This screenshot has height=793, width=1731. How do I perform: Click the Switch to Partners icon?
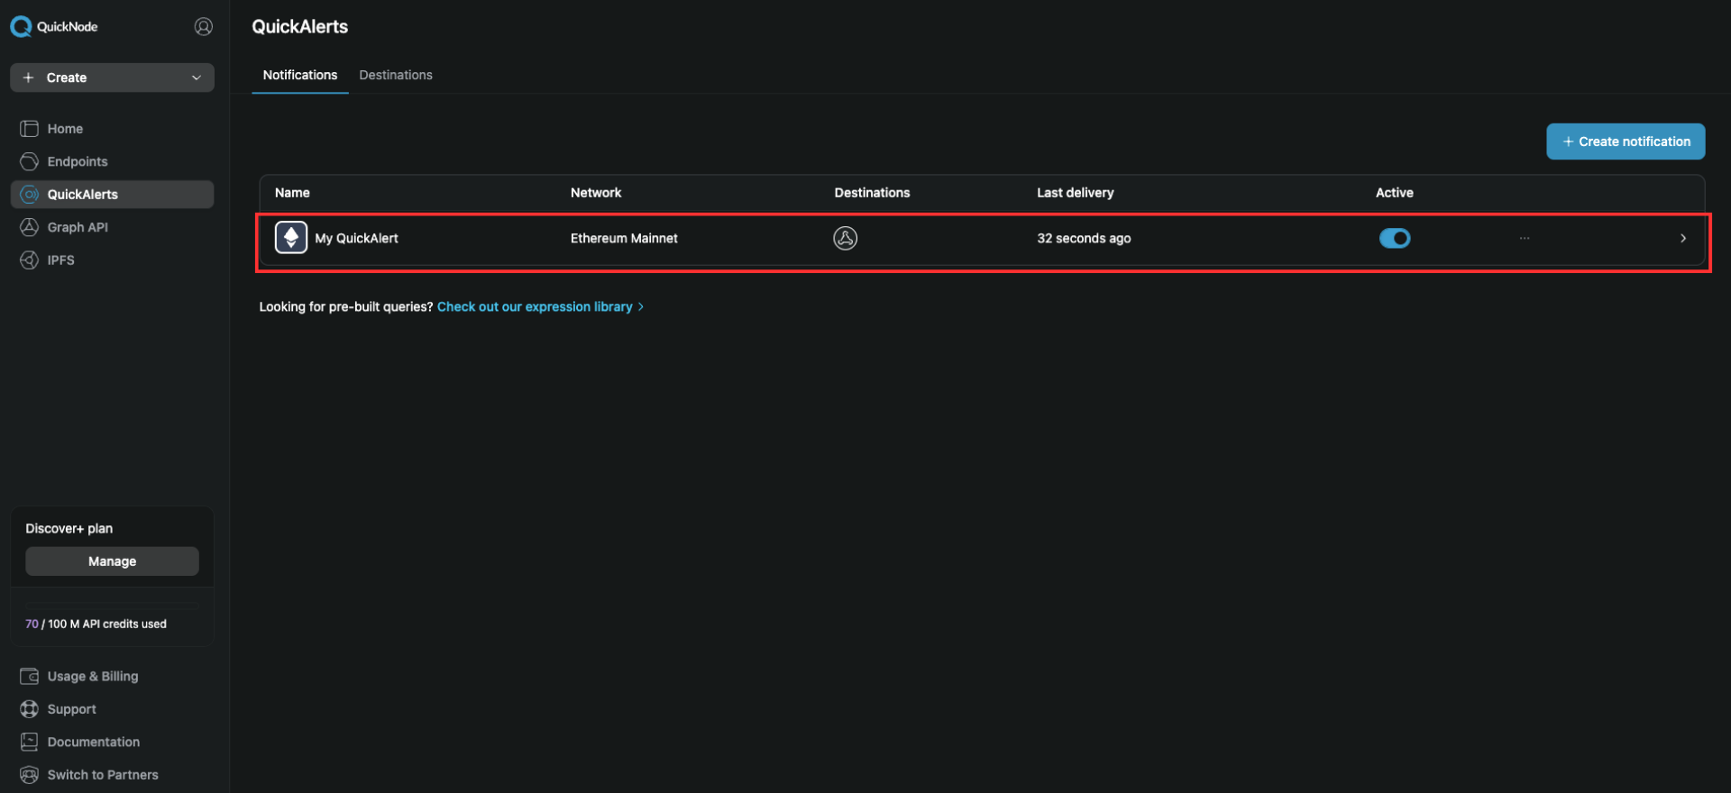tap(29, 775)
